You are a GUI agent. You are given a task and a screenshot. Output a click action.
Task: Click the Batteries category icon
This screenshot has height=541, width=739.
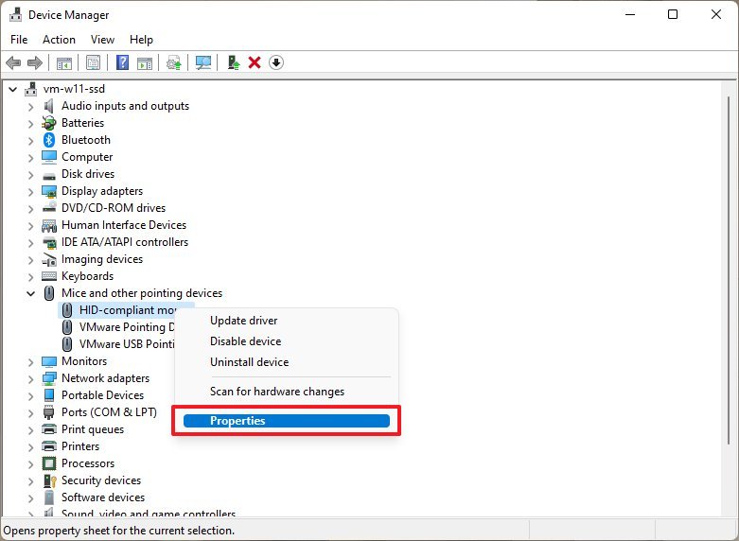[49, 123]
